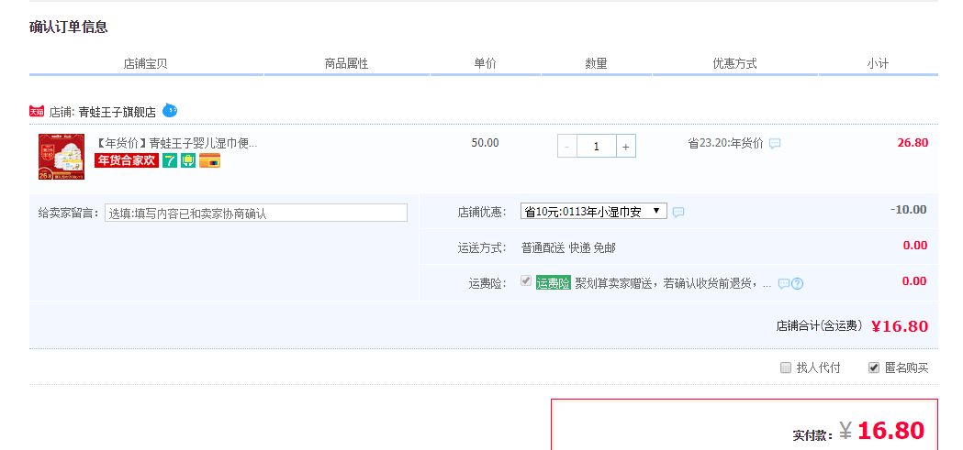Click 普通配送 快递 免邮 shipping text

pyautogui.click(x=568, y=247)
